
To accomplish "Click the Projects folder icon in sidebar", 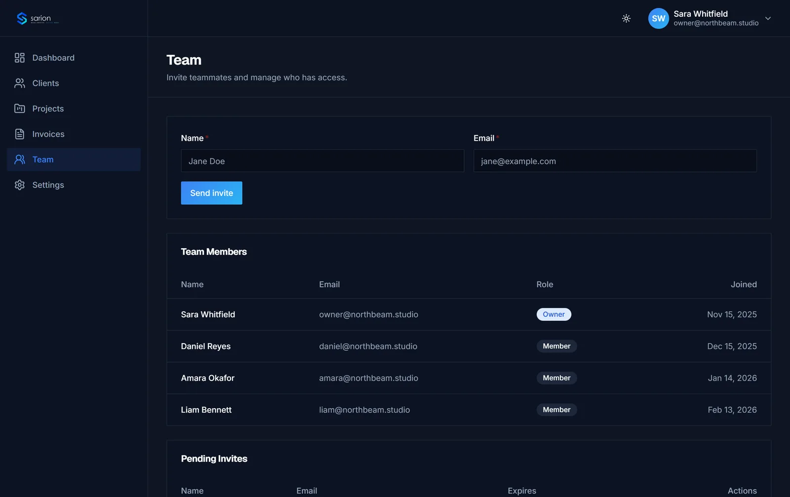I will coord(20,109).
